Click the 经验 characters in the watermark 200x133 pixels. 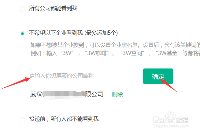click(x=182, y=120)
